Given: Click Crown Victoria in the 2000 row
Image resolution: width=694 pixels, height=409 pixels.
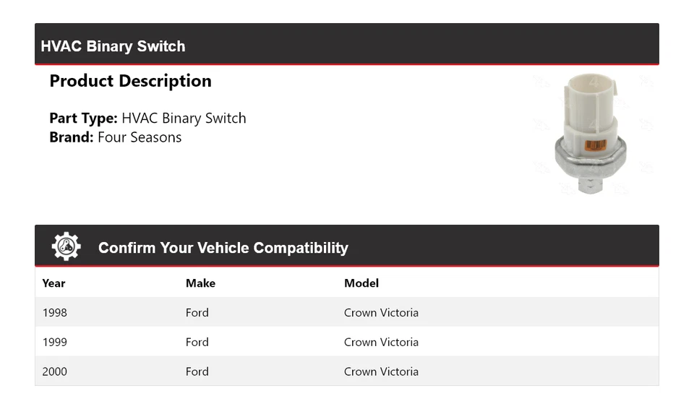Looking at the screenshot, I should 381,371.
